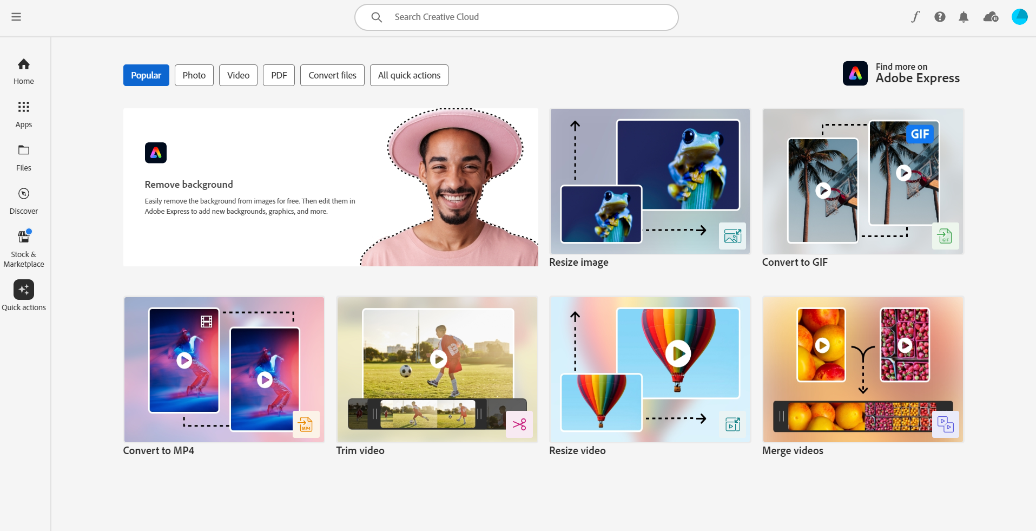Open the hamburger navigation menu
1036x531 pixels.
click(16, 17)
